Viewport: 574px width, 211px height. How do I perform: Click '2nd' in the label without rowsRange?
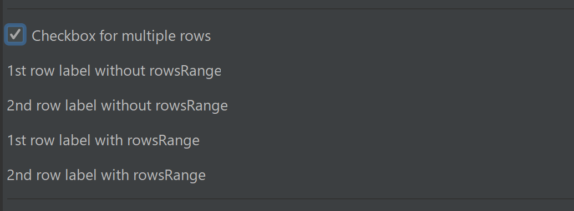tap(20, 106)
